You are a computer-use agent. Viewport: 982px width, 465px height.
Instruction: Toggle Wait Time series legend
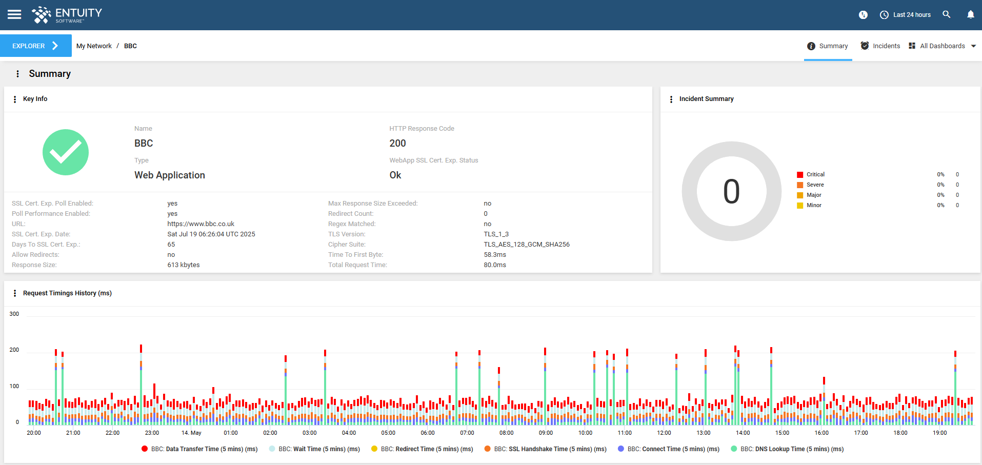[x=314, y=449]
